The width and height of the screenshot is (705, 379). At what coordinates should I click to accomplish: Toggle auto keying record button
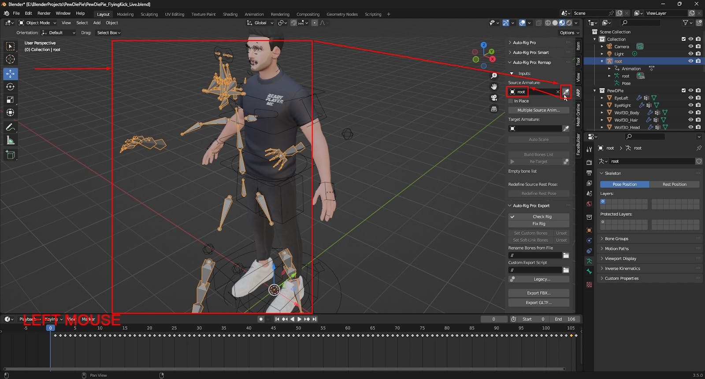pyautogui.click(x=261, y=319)
